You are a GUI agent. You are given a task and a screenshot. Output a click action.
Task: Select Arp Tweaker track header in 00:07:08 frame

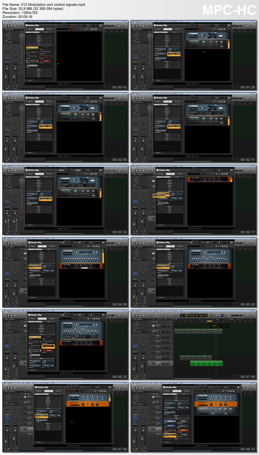point(160,358)
